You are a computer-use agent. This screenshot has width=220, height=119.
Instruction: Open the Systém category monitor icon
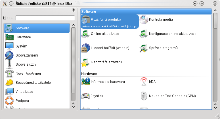click(9, 46)
